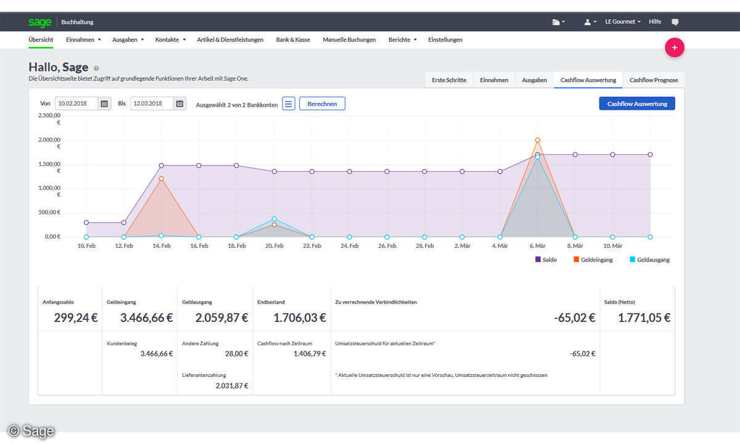Click the Von date field 10.02.2018
Viewport: 740px width, 444px height.
click(76, 104)
